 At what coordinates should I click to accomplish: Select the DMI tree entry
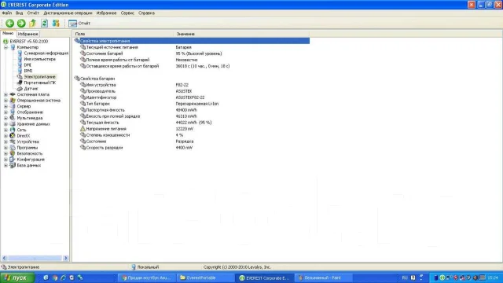(x=28, y=64)
